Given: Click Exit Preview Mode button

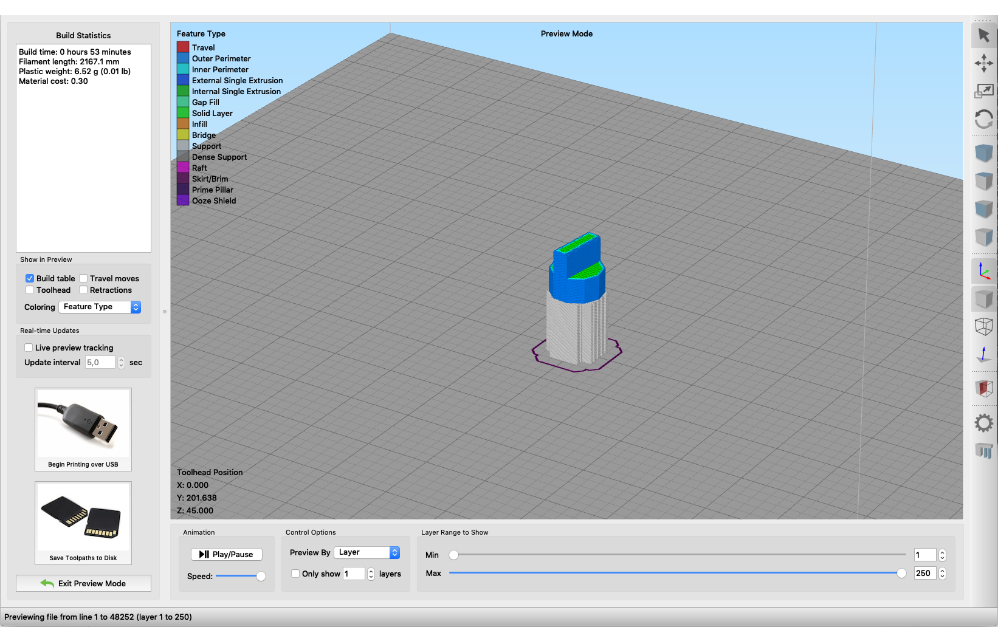Looking at the screenshot, I should point(83,583).
